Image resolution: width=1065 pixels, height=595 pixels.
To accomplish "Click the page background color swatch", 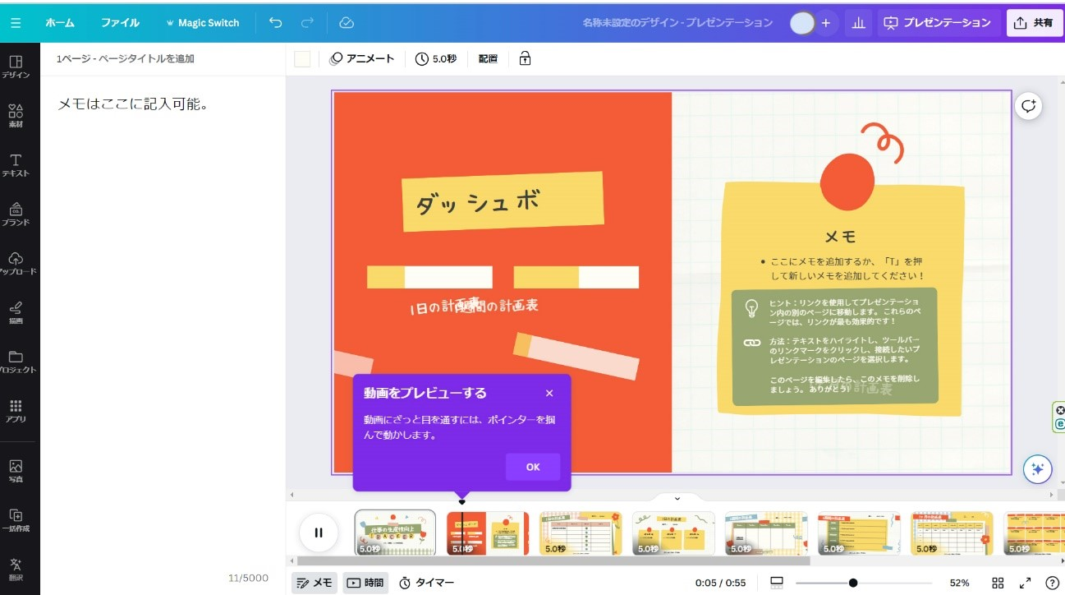I will (302, 58).
